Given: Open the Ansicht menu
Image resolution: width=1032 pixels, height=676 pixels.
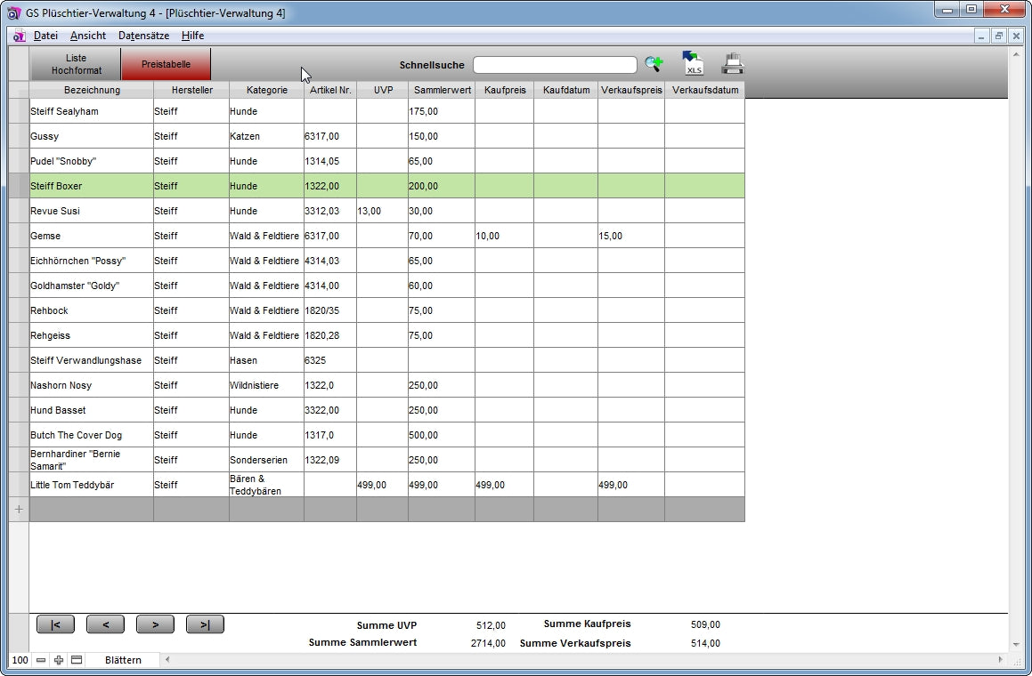Looking at the screenshot, I should [88, 36].
